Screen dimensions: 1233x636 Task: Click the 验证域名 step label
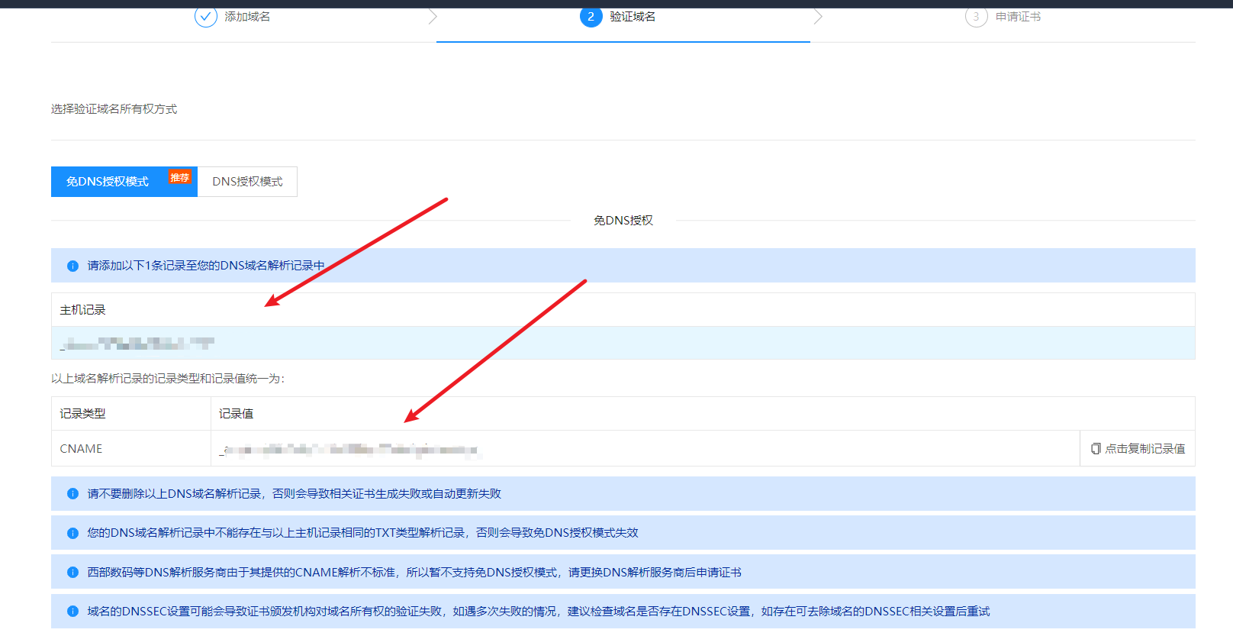tap(633, 17)
